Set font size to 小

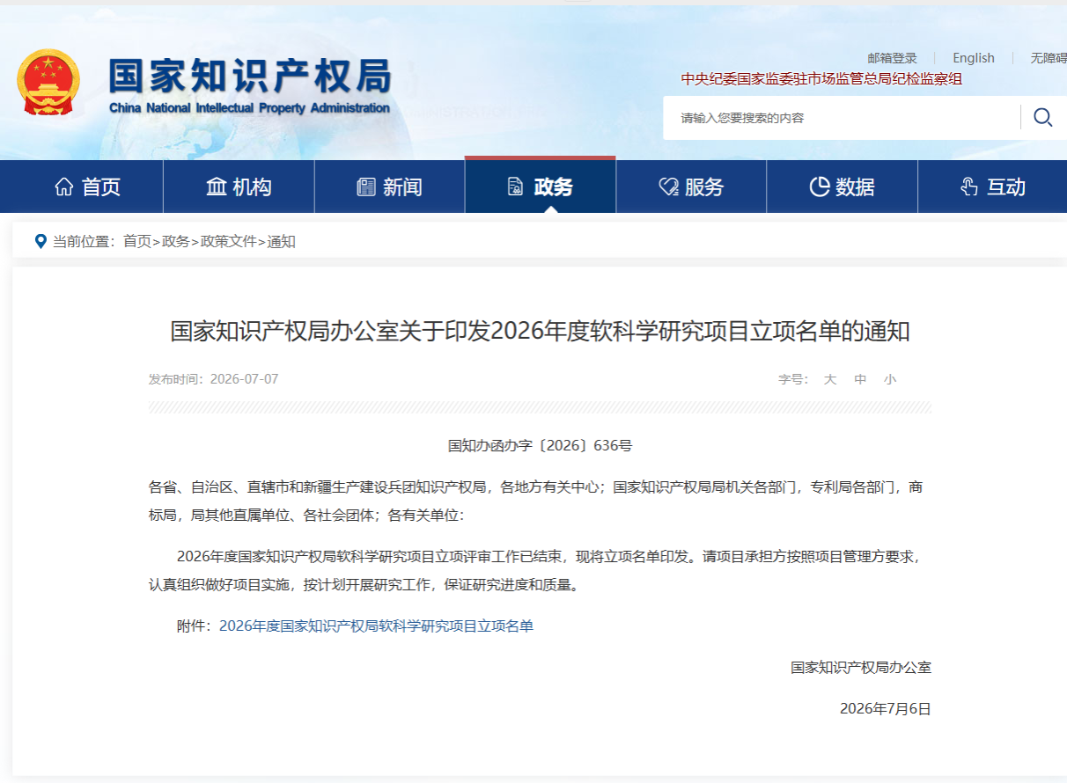[890, 379]
